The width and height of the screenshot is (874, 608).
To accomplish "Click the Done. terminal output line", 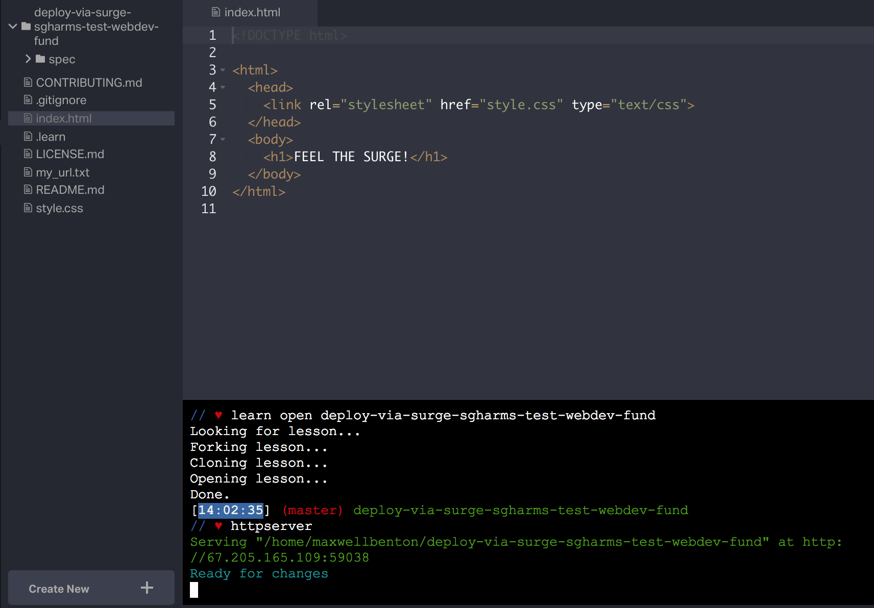I will point(210,494).
